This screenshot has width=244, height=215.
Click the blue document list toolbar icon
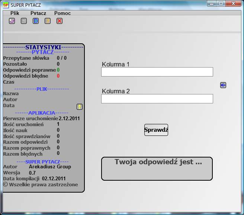coord(36,21)
